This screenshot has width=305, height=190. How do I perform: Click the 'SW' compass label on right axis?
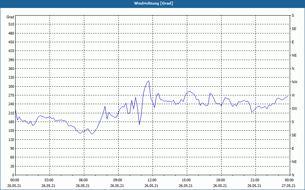[294, 109]
